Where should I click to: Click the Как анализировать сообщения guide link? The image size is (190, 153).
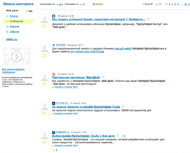click(x=13, y=71)
